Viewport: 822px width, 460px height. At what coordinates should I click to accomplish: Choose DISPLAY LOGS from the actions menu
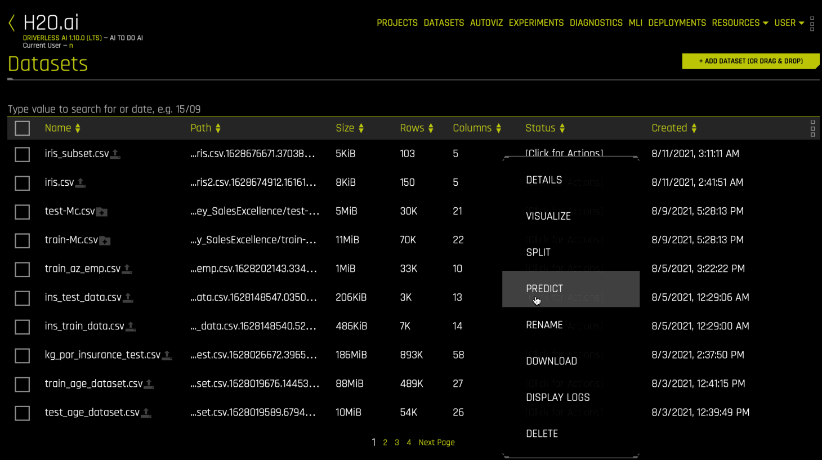[x=571, y=398]
